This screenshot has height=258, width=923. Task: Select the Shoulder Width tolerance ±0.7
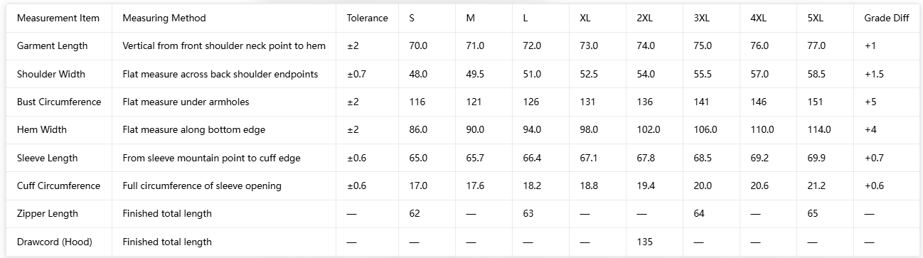pyautogui.click(x=356, y=74)
